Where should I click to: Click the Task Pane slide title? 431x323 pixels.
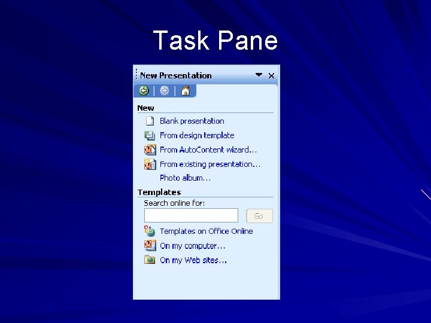coord(215,41)
